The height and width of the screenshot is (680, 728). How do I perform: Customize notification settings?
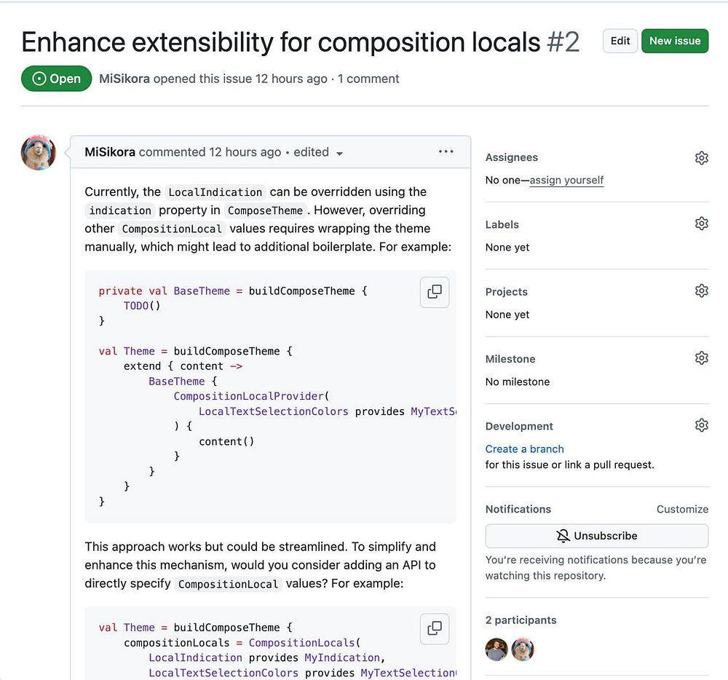[x=682, y=509]
